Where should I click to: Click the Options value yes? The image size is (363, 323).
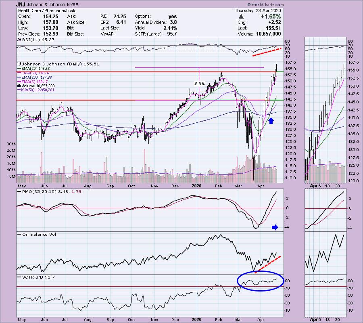point(173,17)
